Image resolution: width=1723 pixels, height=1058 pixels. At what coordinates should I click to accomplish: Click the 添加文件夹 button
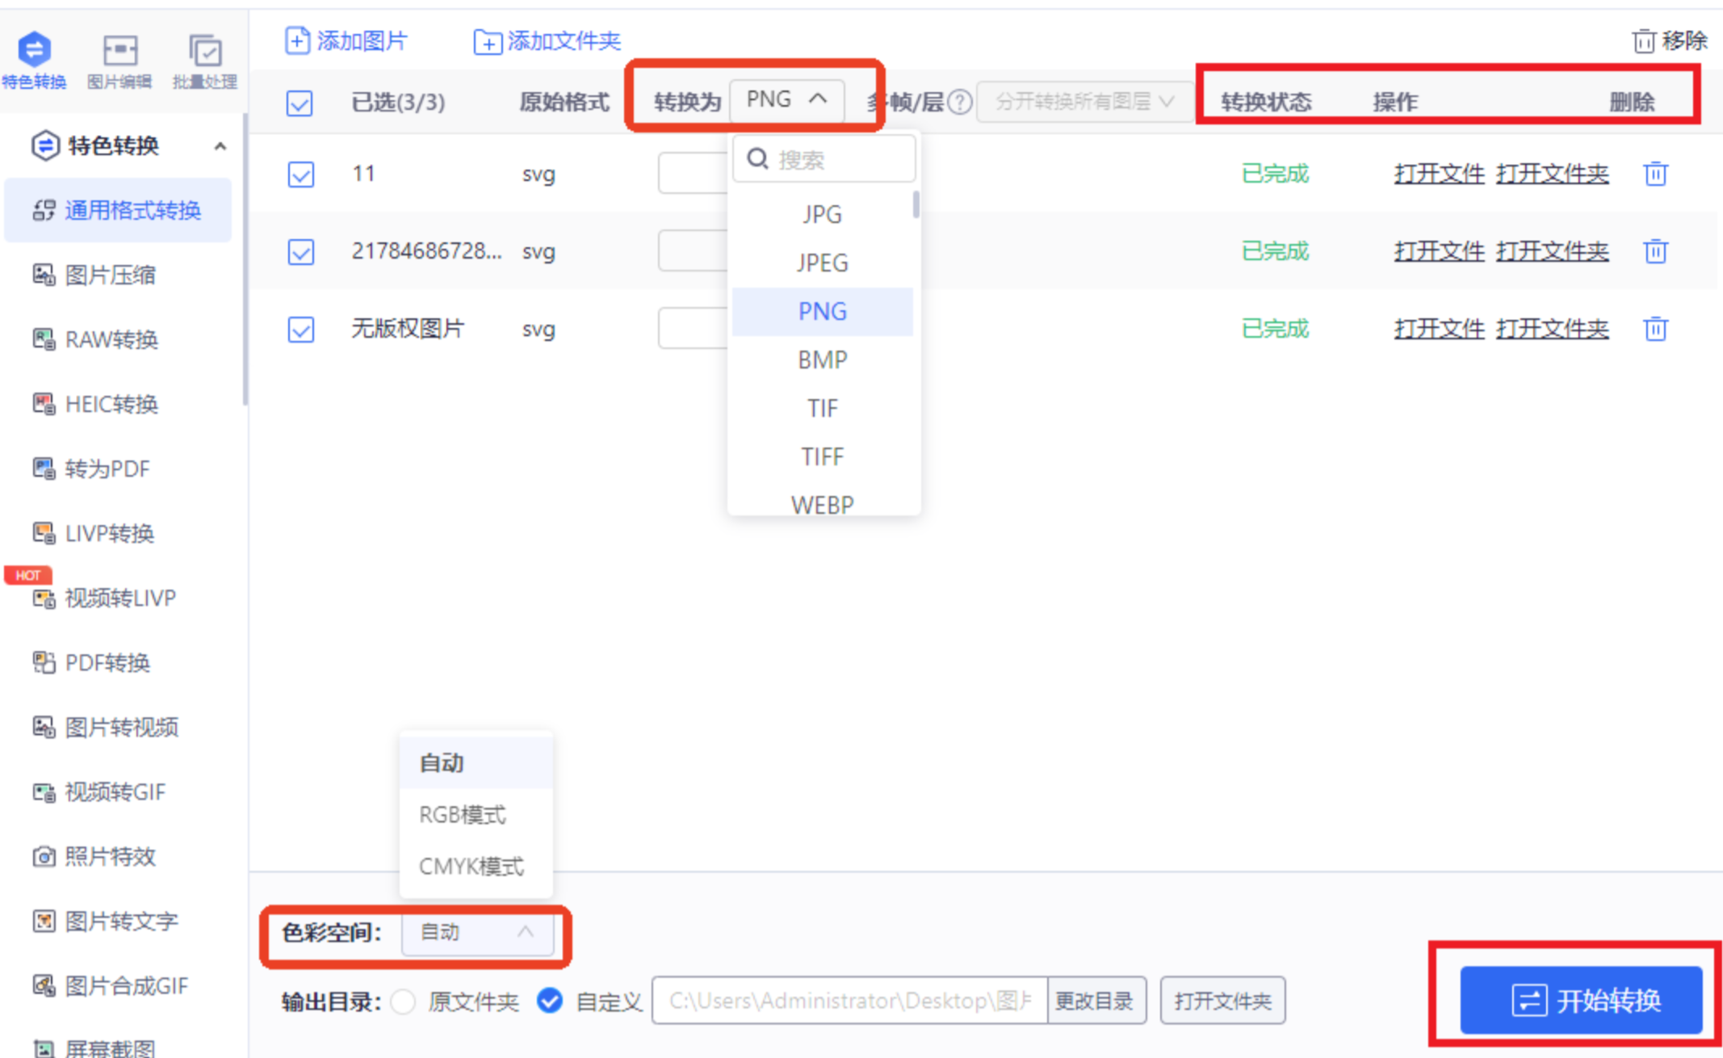547,40
